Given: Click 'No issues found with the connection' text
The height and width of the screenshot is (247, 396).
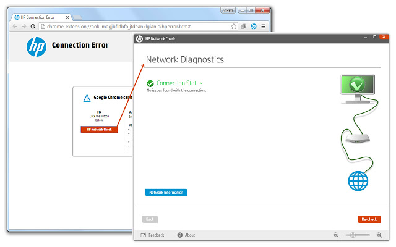Looking at the screenshot, I should click(176, 90).
